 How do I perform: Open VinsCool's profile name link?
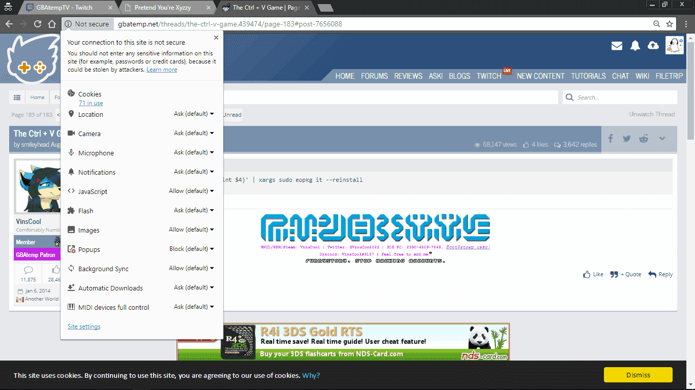coord(28,221)
